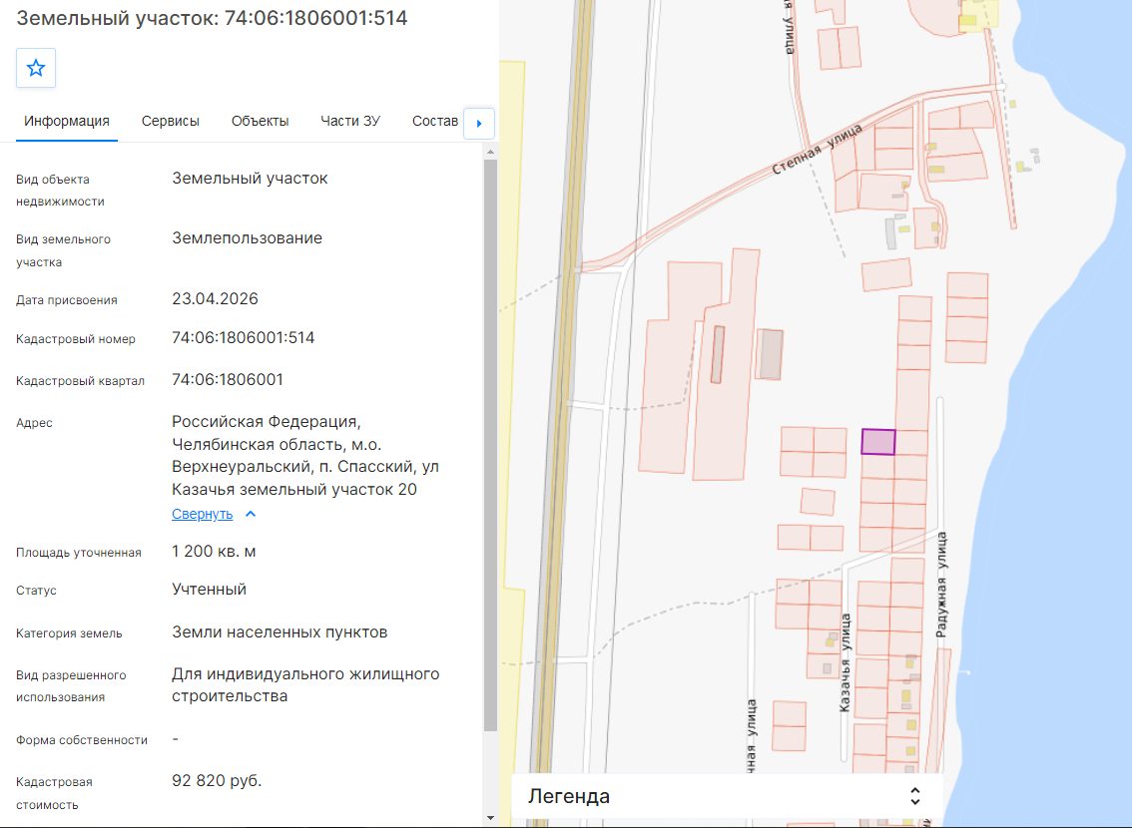Open the Объекты tab
The width and height of the screenshot is (1132, 828).
pyautogui.click(x=260, y=121)
